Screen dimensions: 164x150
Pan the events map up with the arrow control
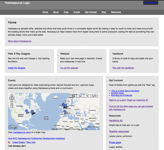(x=12, y=95)
